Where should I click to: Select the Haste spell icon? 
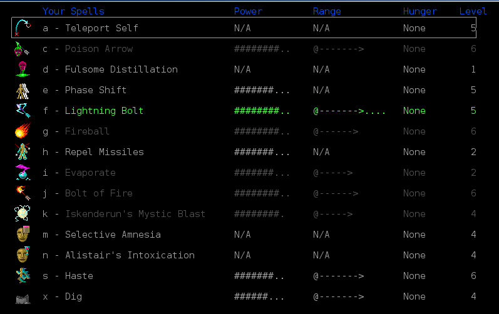pyautogui.click(x=23, y=276)
